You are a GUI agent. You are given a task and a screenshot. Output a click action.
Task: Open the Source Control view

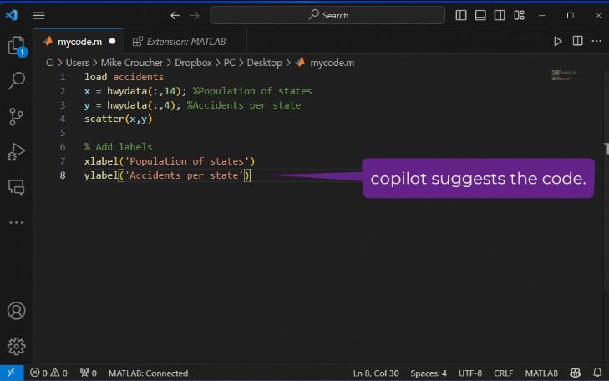click(16, 116)
